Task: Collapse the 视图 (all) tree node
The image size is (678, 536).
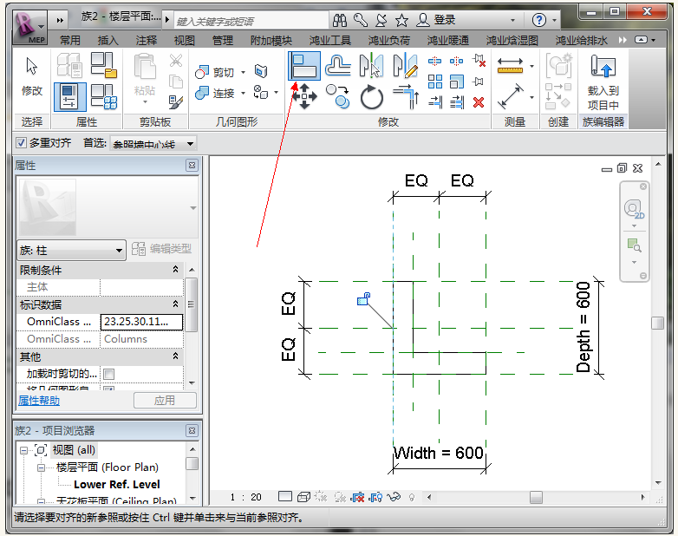Action: (x=24, y=450)
